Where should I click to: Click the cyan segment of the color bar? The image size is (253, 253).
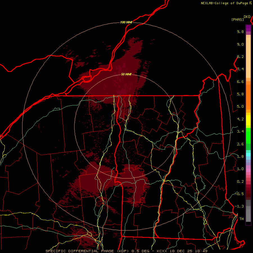tap(248, 155)
